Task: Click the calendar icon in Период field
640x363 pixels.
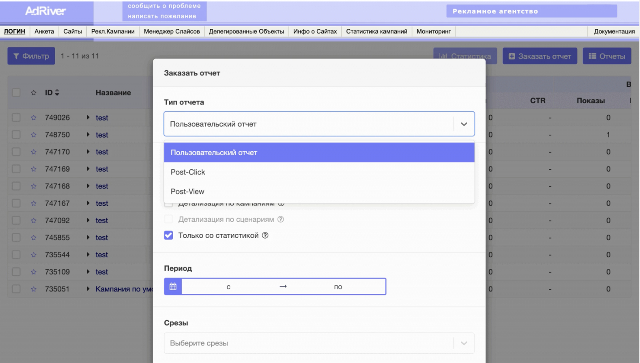Action: 173,287
